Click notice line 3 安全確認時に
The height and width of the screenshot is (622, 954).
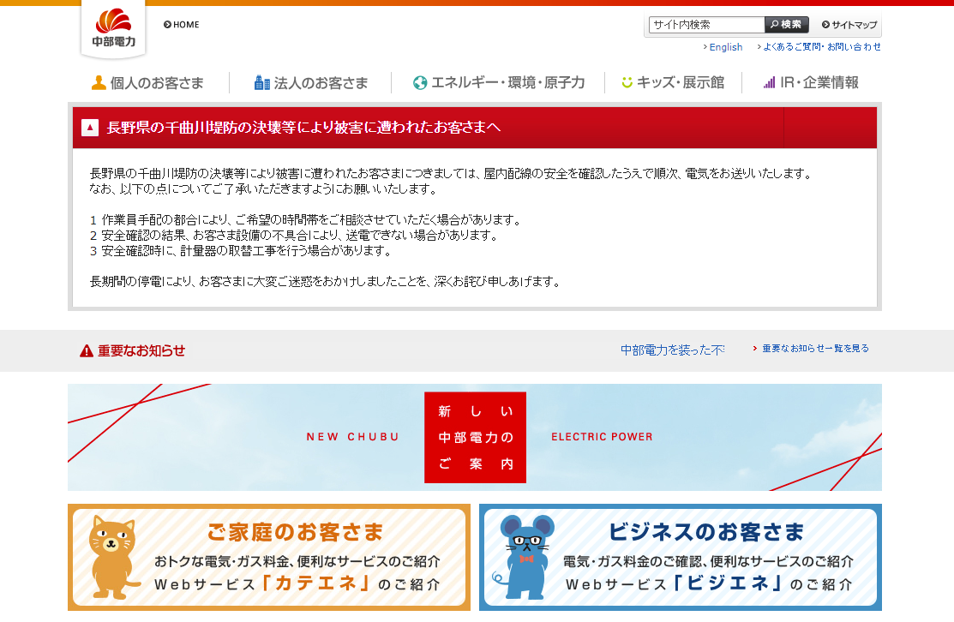tap(240, 250)
